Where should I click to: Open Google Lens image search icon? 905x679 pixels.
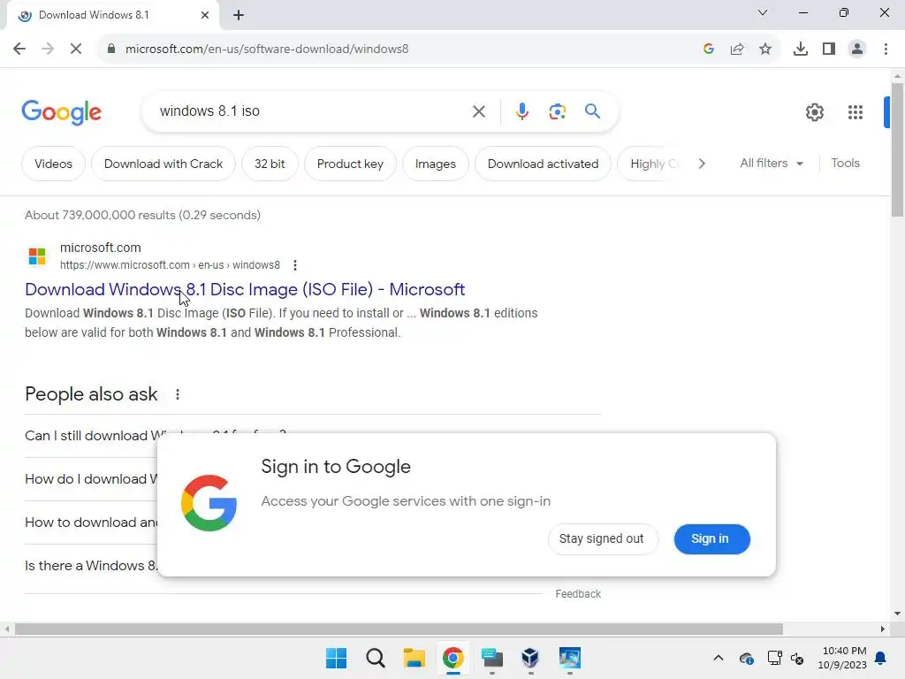pyautogui.click(x=557, y=111)
